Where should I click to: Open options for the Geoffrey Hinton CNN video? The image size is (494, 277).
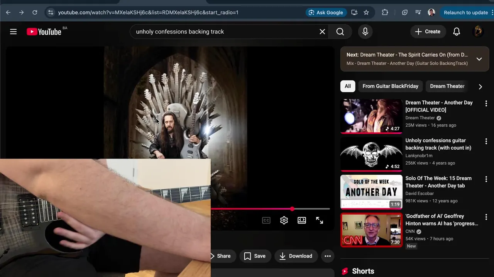[486, 217]
